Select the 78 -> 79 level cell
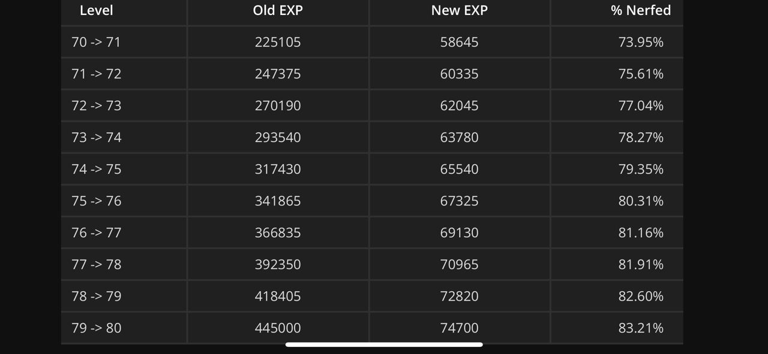The height and width of the screenshot is (354, 768). (96, 296)
